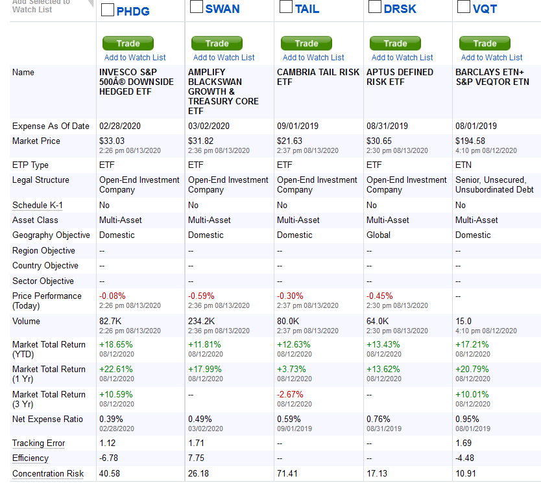Click PHDG net expense ratio 0.39%
Screen dimensions: 541x483
pos(111,419)
